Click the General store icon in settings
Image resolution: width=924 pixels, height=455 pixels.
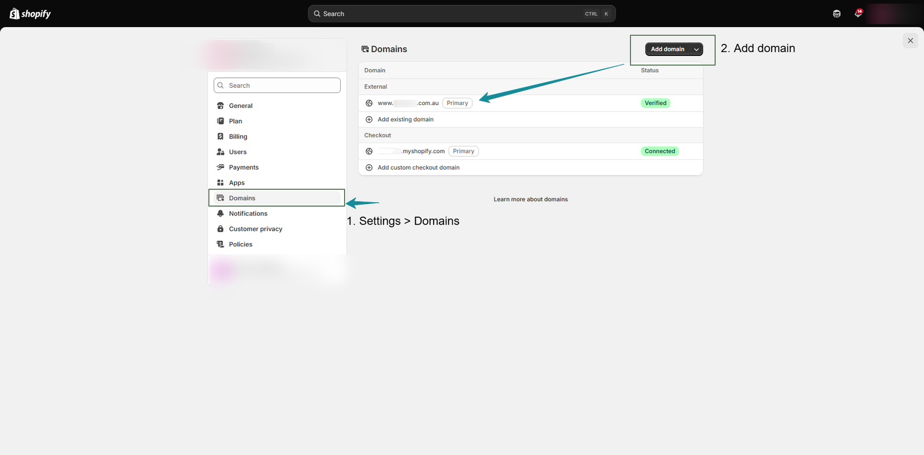point(220,106)
